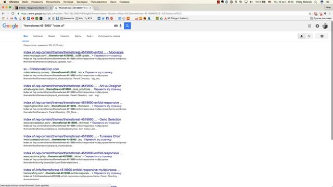333x187 pixels.
Task: Open the Moovapps Index of result link
Action: coord(73,52)
